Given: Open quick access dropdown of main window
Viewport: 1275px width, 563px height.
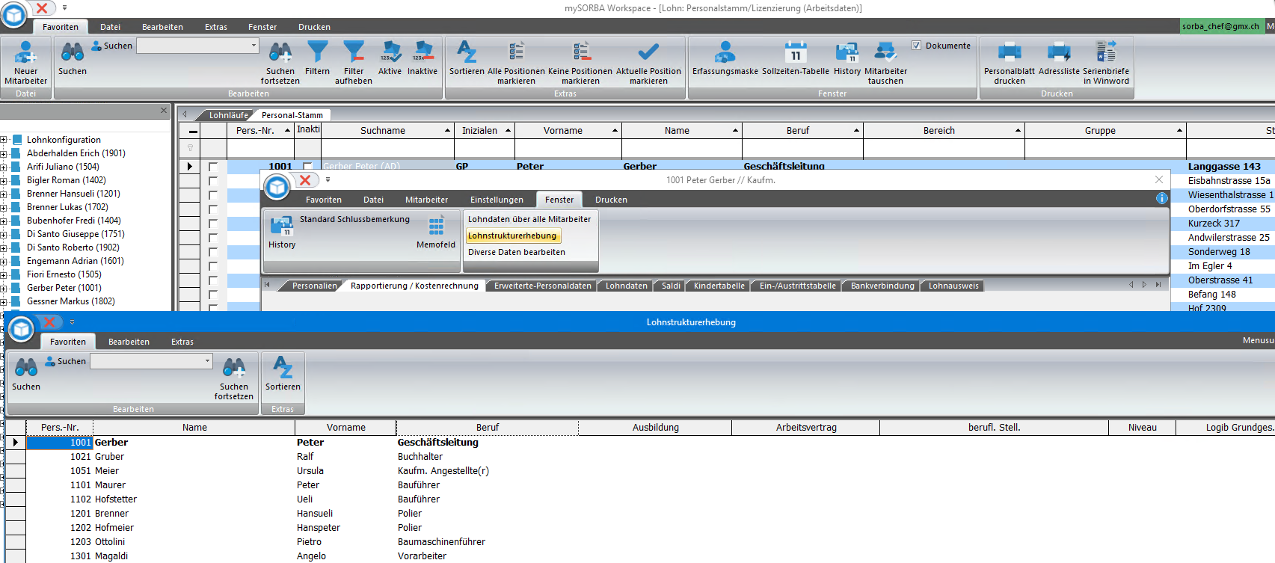Looking at the screenshot, I should (x=64, y=8).
